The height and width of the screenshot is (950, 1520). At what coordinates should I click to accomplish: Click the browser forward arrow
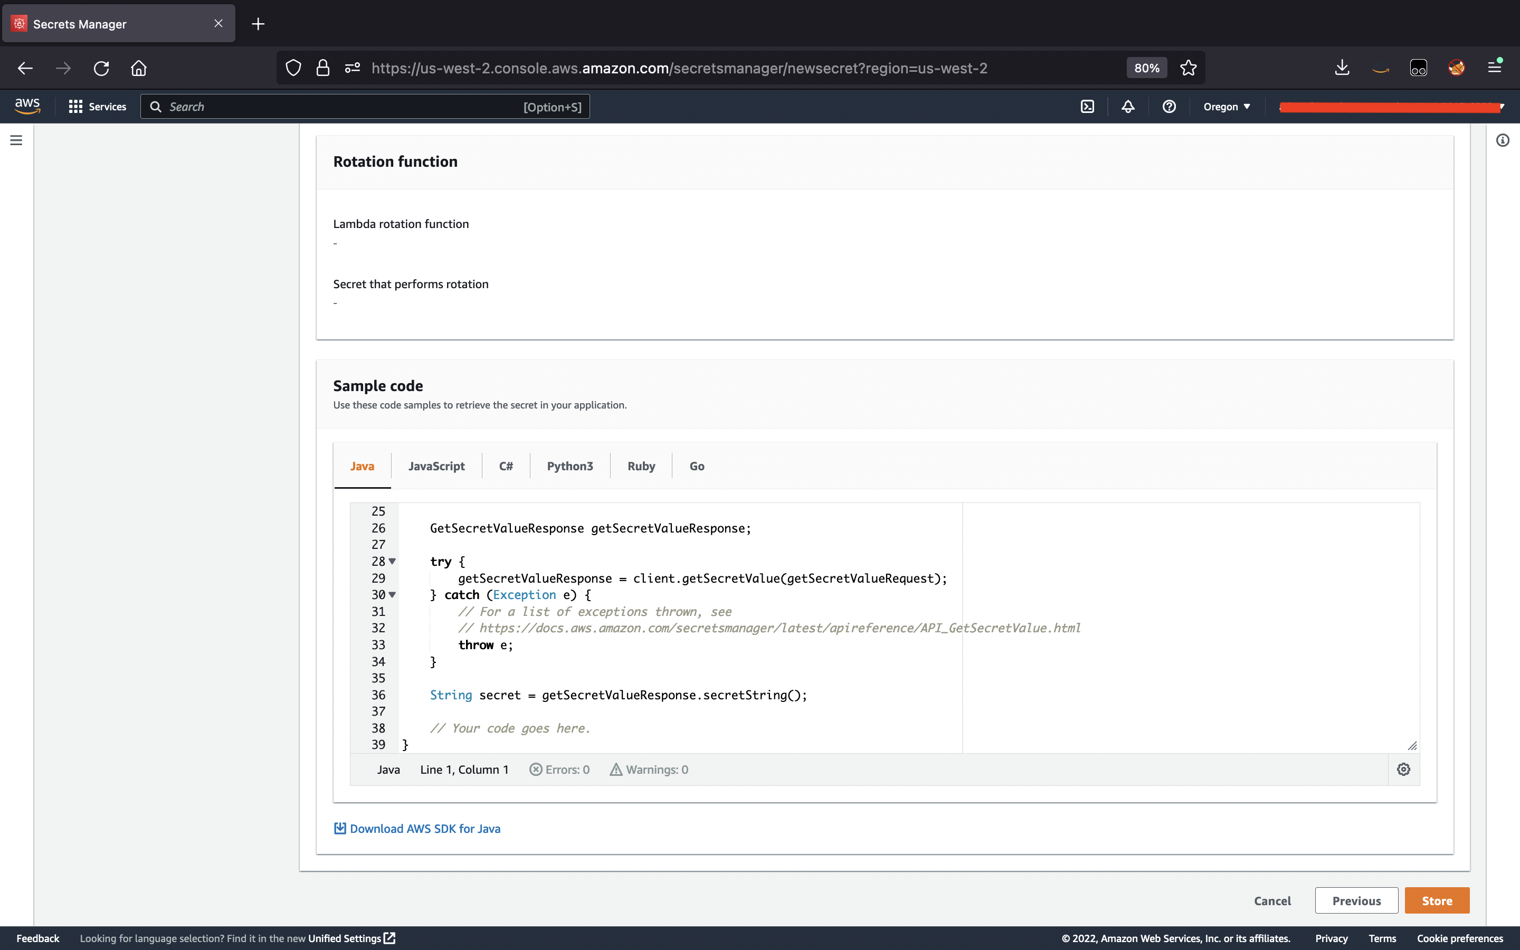coord(63,68)
